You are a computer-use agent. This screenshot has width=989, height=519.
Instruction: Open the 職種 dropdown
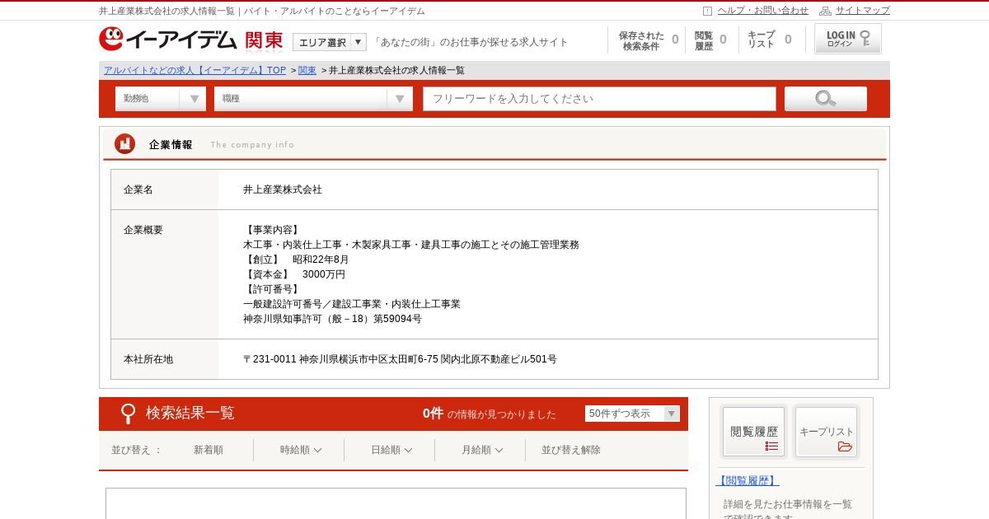tap(313, 99)
